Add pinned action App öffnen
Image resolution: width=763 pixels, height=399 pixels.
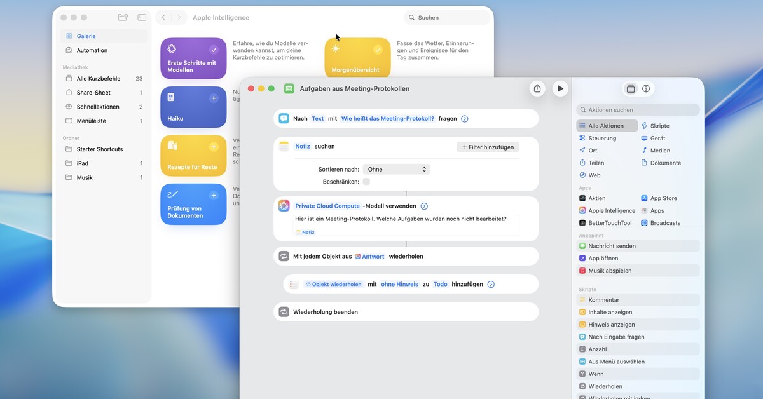tap(638, 259)
